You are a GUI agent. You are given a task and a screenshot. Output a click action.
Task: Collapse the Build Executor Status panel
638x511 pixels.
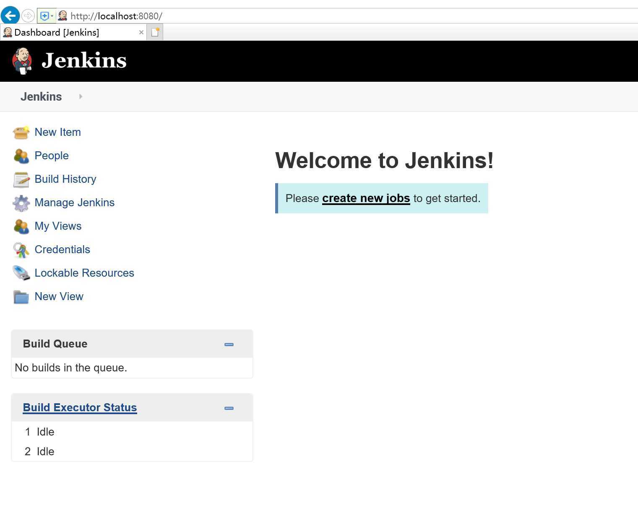tap(229, 408)
